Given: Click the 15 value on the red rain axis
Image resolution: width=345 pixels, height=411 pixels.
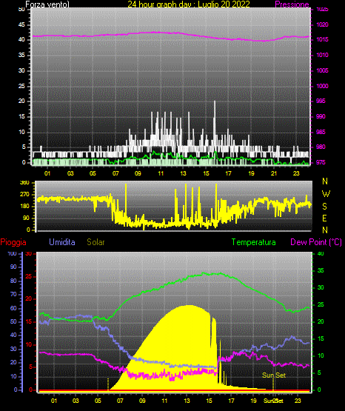Looking at the screenshot, I should point(29,321).
